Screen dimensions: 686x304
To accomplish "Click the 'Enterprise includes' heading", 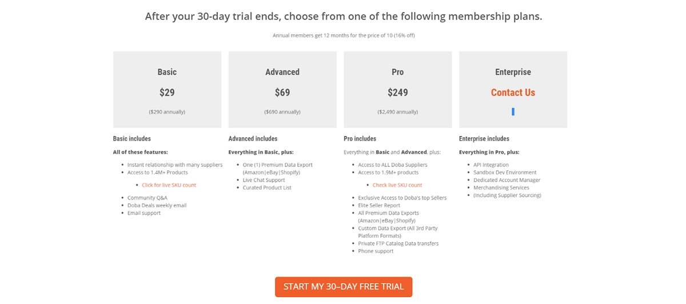I will (484, 139).
